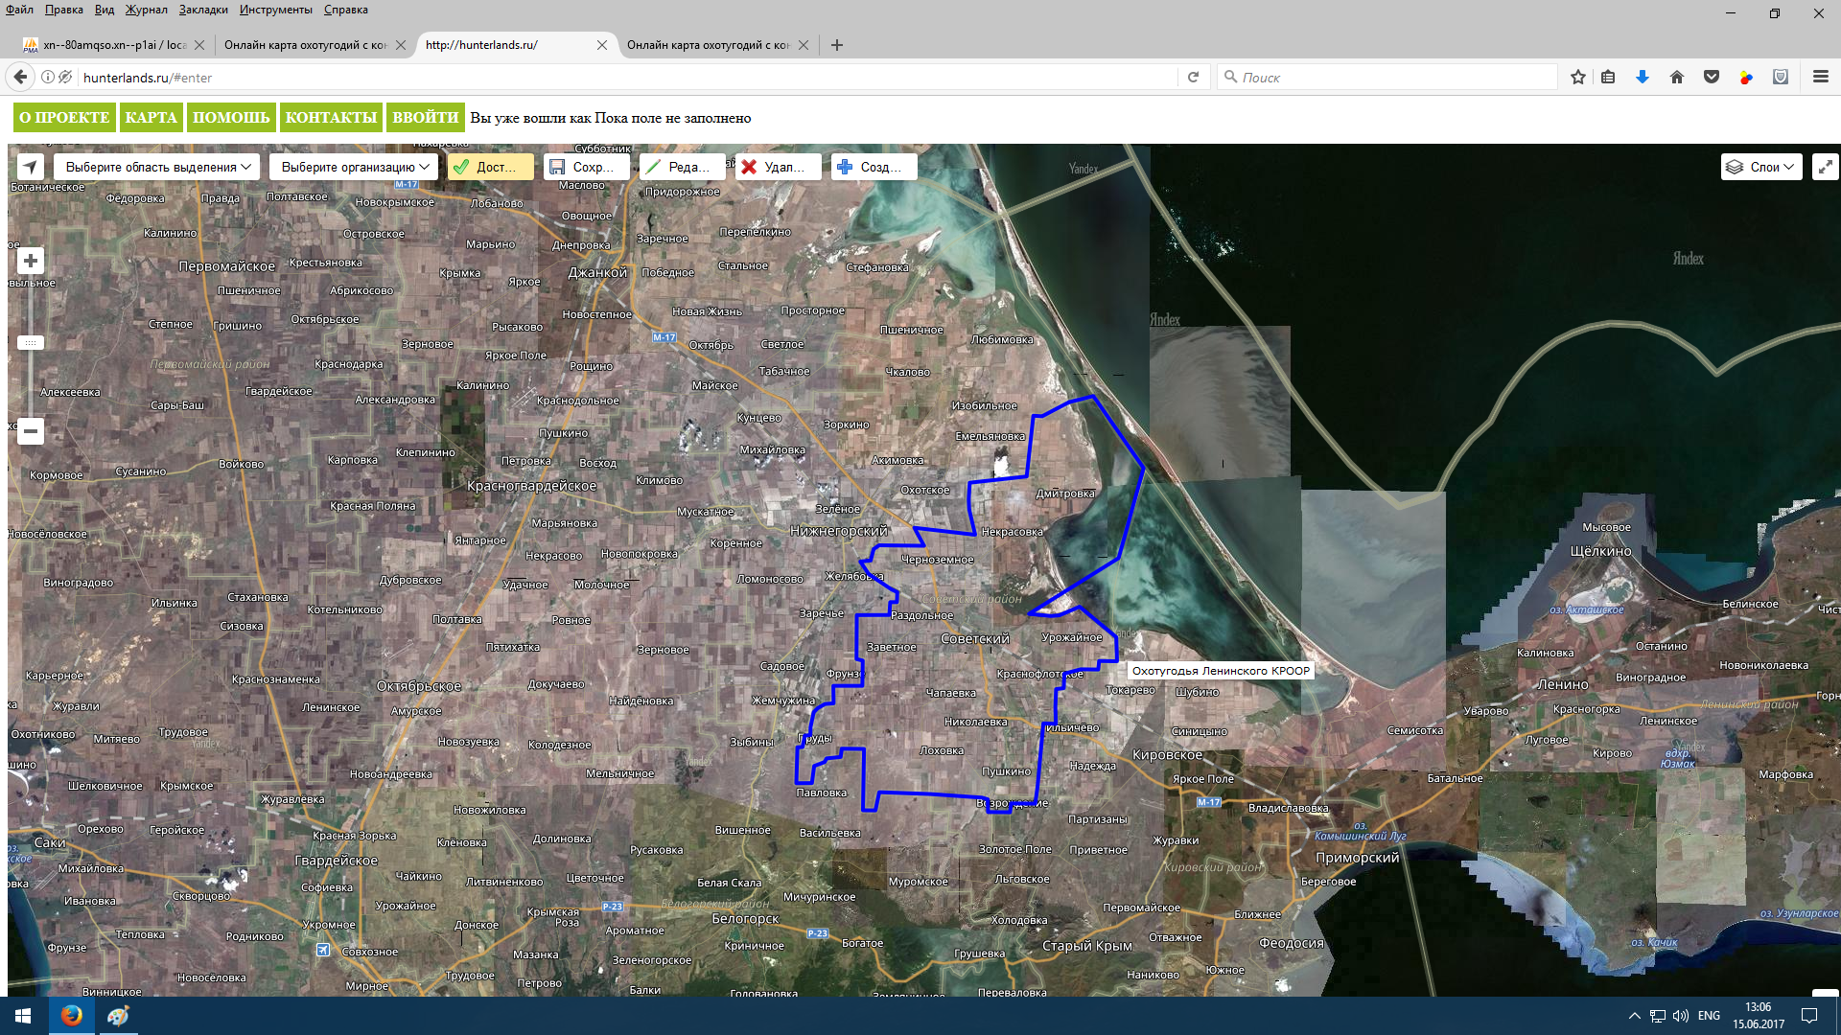Viewport: 1841px width, 1035px height.
Task: Open Windows Start menu
Action: click(23, 1016)
